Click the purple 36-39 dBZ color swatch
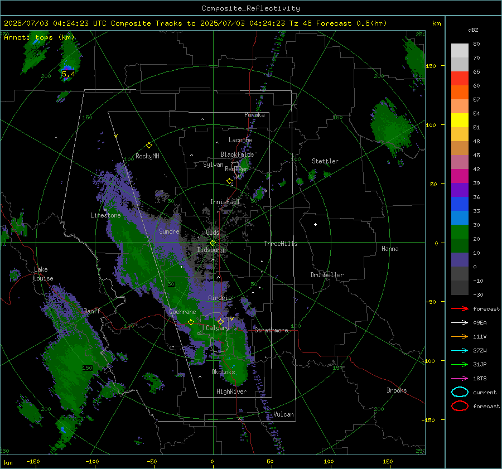The width and height of the screenshot is (502, 469). 460,190
